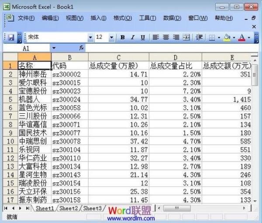Open 编辑(E) menu
262x223 pixels.
[x=50, y=18]
